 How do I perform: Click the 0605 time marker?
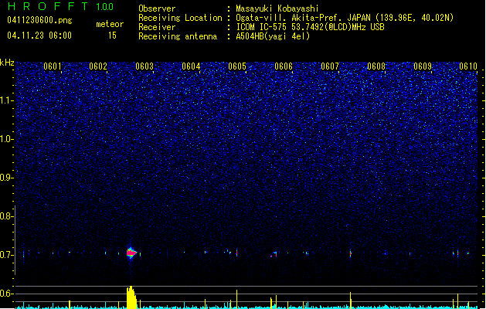pyautogui.click(x=237, y=66)
